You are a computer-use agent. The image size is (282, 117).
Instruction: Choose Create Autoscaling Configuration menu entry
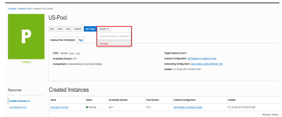click(x=114, y=36)
